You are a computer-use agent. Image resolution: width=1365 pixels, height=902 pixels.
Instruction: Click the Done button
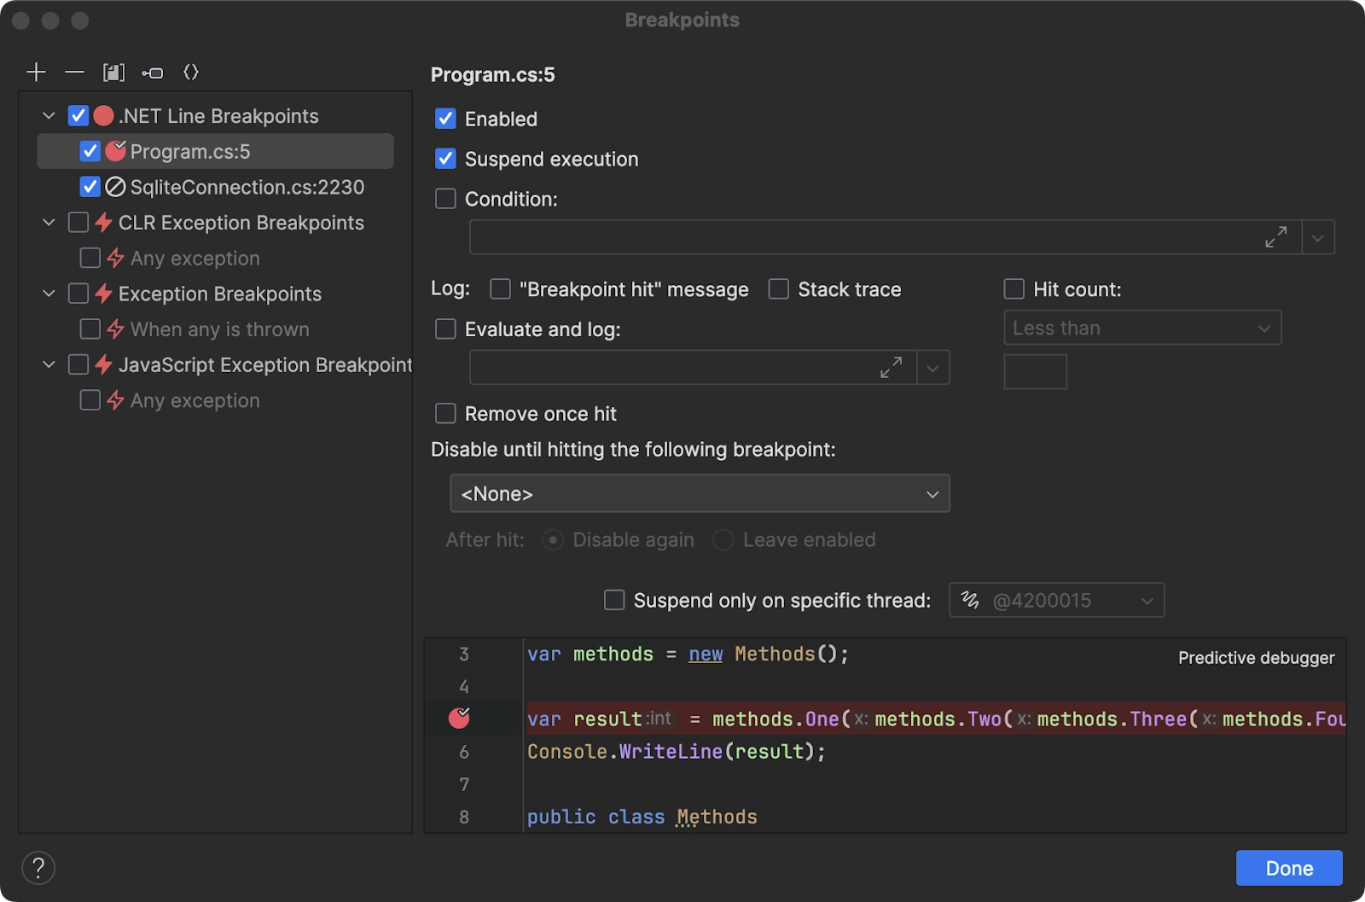click(x=1288, y=868)
